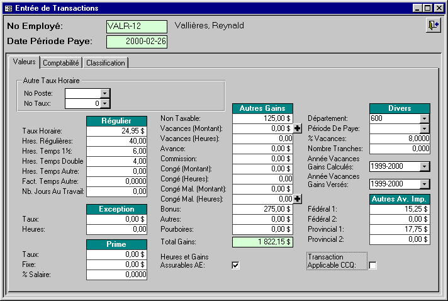Click the Avance amount field

point(262,149)
